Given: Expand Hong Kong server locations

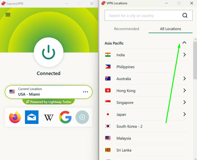Looking at the screenshot, I should point(185,91).
